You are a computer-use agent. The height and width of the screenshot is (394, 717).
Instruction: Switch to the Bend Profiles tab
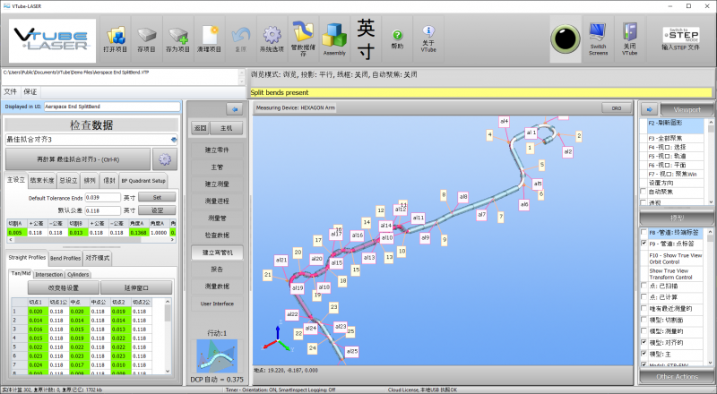tap(65, 258)
